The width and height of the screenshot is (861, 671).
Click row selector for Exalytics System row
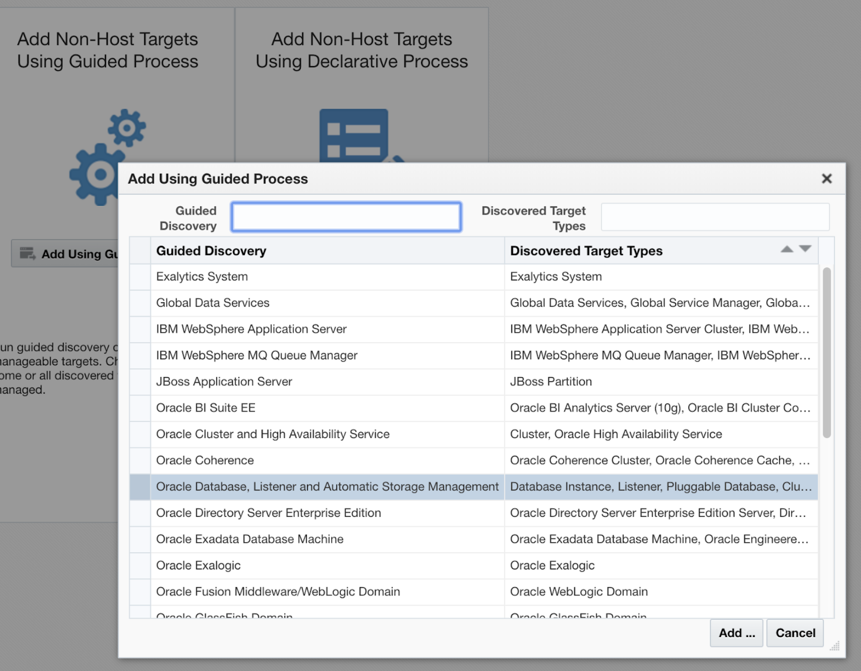coord(140,277)
